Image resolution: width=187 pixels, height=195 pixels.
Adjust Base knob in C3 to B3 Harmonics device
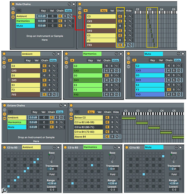click(112, 157)
